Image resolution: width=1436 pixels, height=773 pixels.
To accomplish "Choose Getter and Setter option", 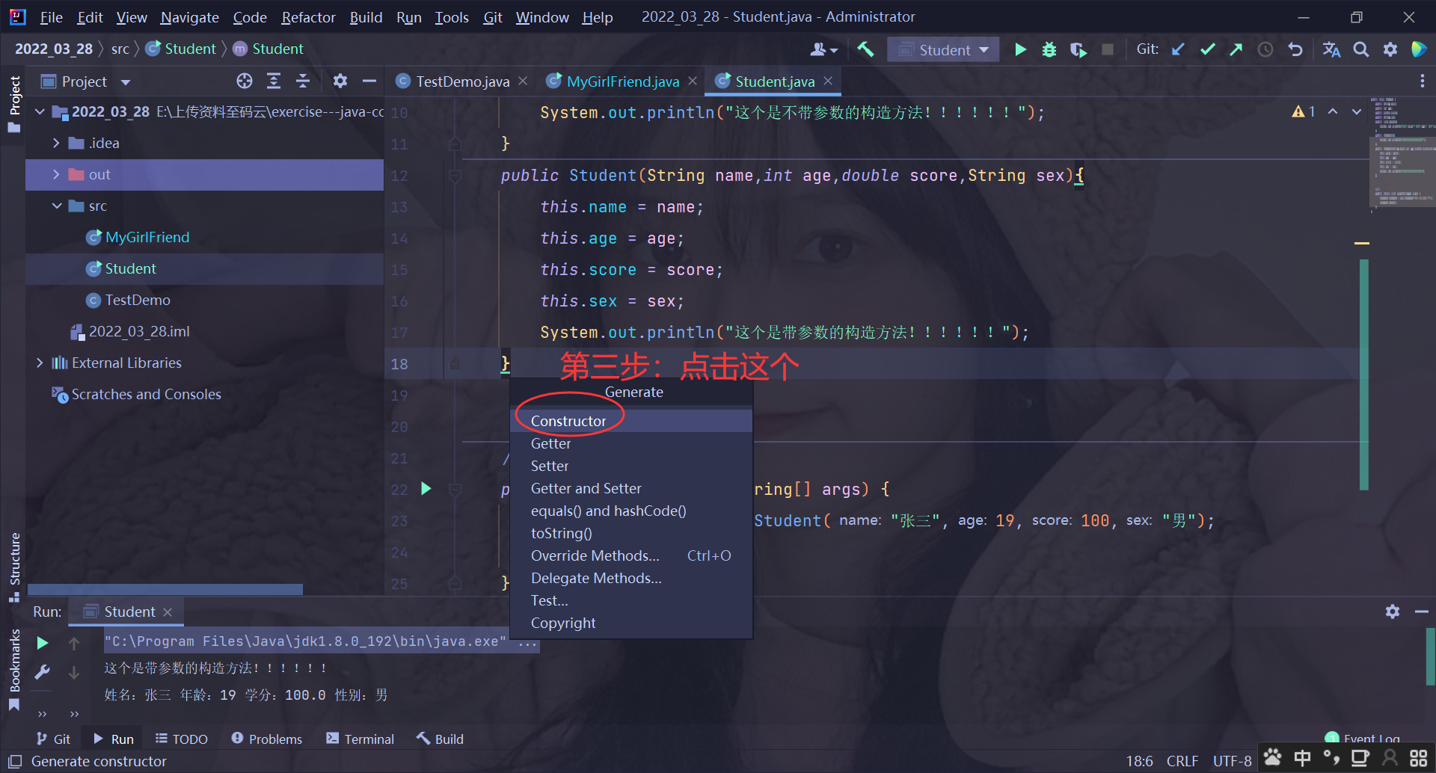I will point(631,488).
